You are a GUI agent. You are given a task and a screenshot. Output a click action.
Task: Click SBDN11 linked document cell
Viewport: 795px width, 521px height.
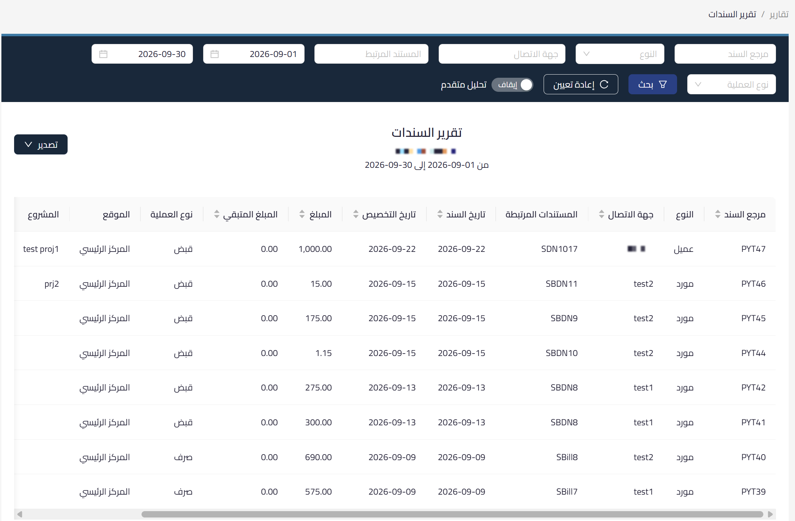[x=562, y=284]
